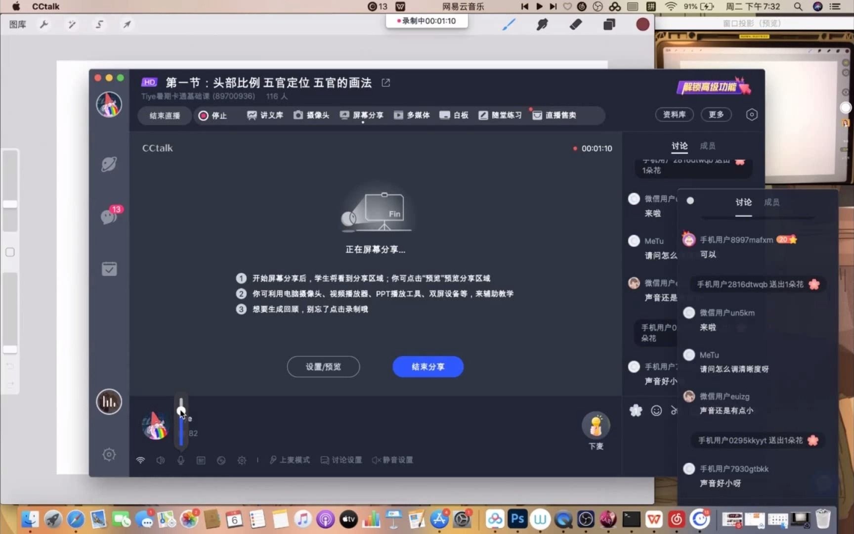Open Photoshop from the dock
This screenshot has height=534, width=854.
point(517,519)
